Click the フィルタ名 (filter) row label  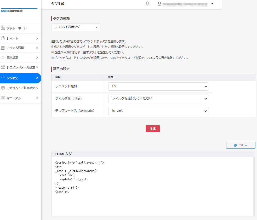pos(68,99)
